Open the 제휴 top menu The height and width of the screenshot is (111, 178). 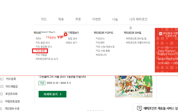pyautogui.click(x=61, y=19)
